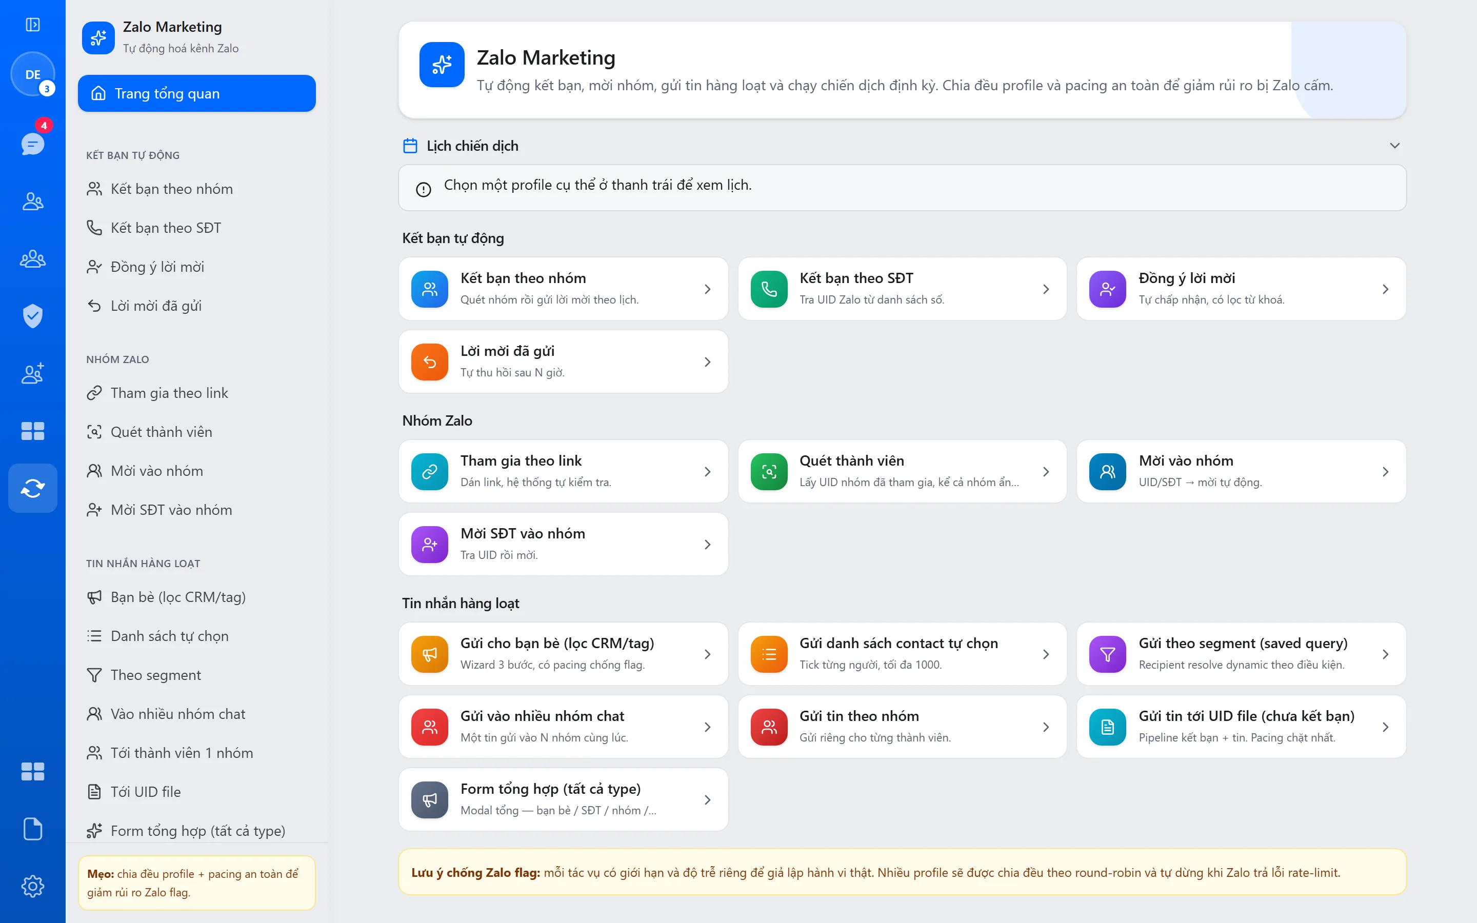Image resolution: width=1477 pixels, height=923 pixels.
Task: Open the groups icon in left rail
Action: pyautogui.click(x=32, y=258)
